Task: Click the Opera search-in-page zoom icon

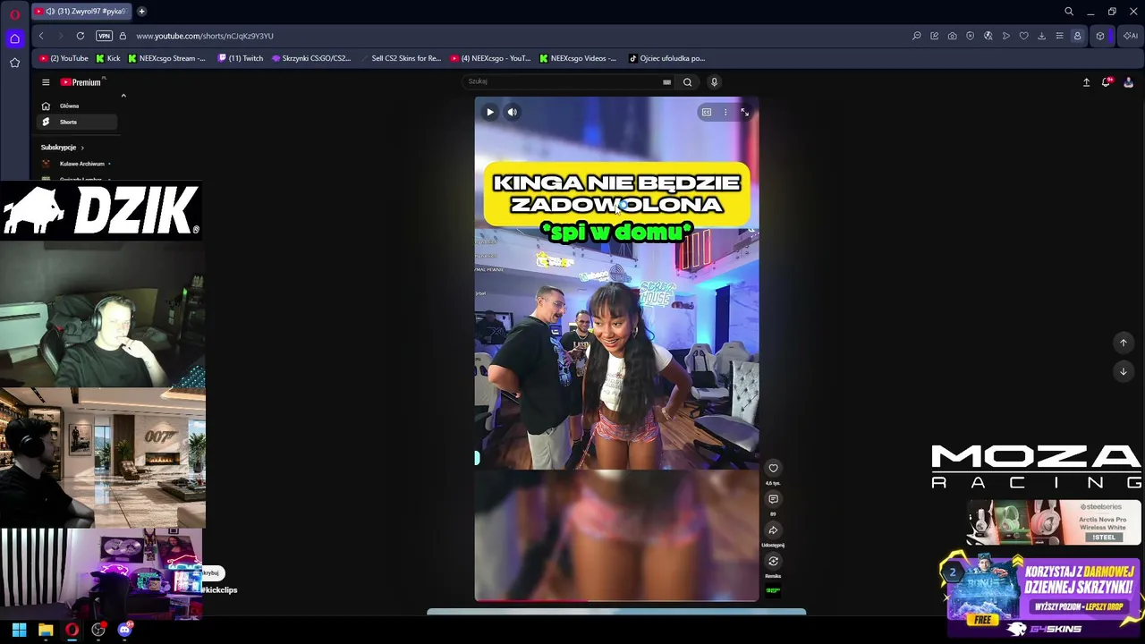Action: click(x=917, y=36)
